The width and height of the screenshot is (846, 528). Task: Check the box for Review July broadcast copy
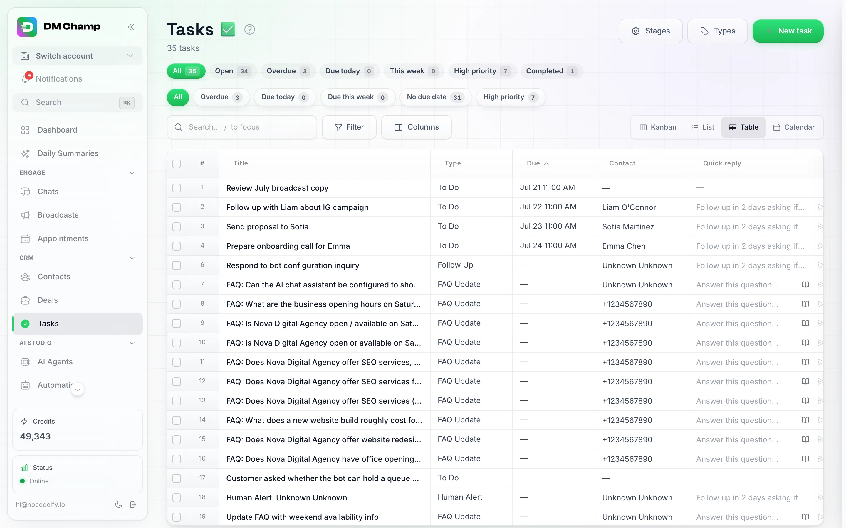pyautogui.click(x=177, y=187)
